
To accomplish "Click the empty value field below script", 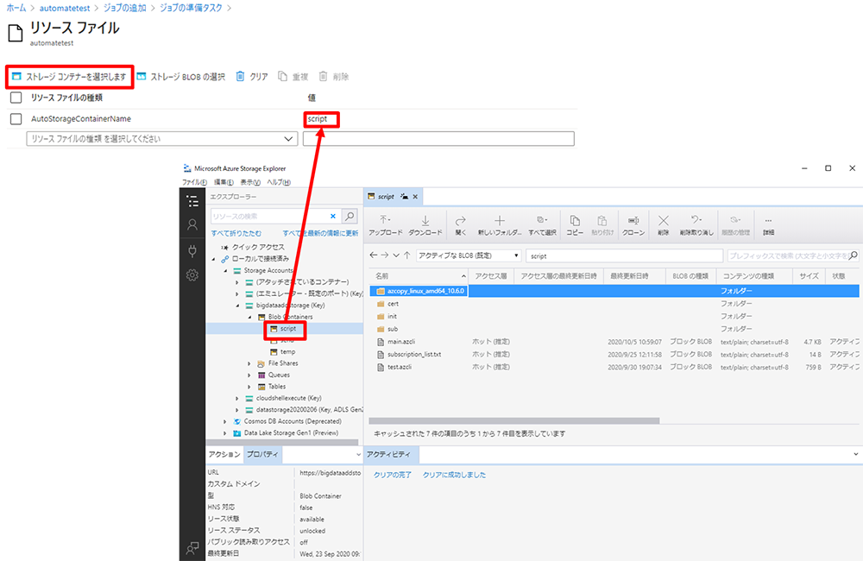I will click(x=438, y=139).
